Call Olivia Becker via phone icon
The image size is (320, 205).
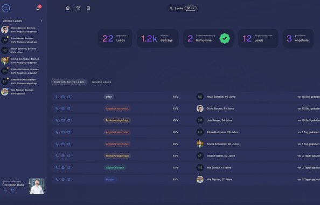(x=57, y=108)
